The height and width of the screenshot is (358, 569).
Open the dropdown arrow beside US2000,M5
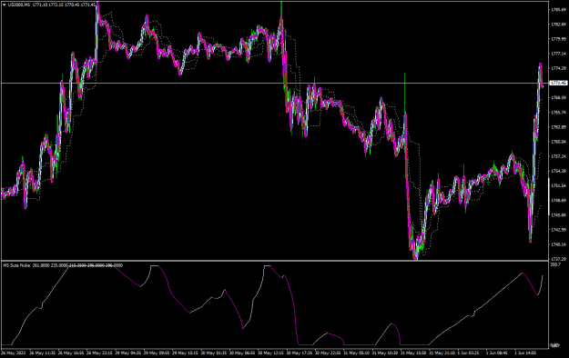4,5
